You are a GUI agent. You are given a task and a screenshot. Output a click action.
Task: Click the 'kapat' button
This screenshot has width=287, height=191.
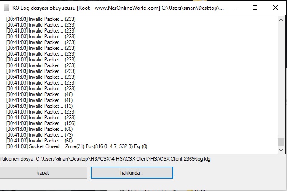tap(43, 173)
